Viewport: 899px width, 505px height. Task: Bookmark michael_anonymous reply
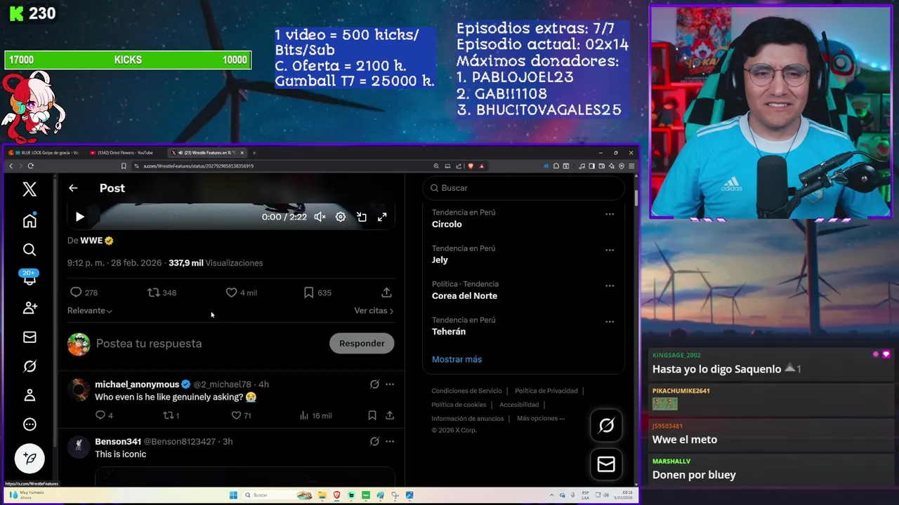click(372, 416)
